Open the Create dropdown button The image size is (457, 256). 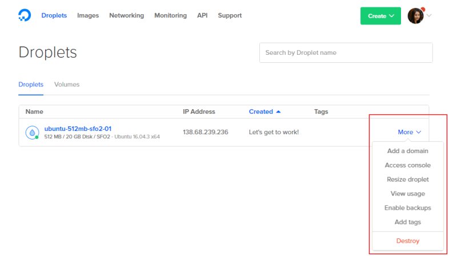(x=380, y=16)
